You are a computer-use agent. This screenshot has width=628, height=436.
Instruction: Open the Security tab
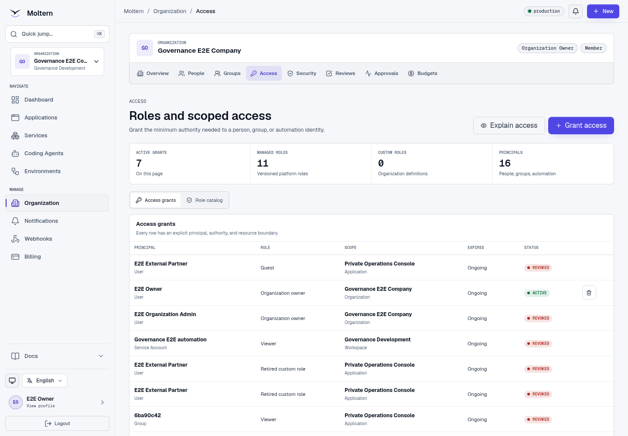(302, 73)
